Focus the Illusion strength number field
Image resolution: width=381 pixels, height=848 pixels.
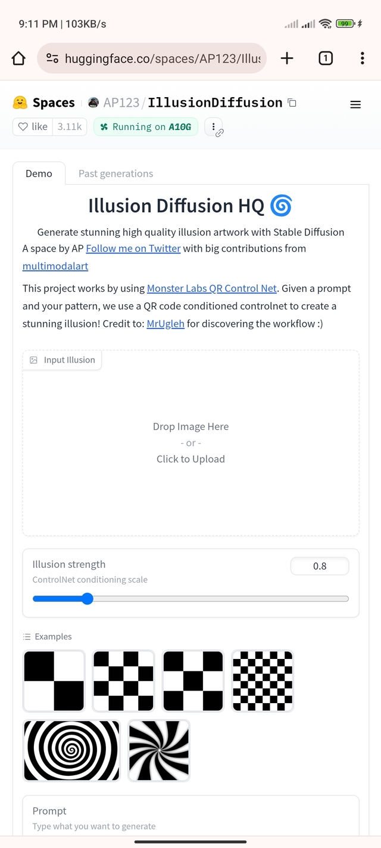(x=320, y=566)
